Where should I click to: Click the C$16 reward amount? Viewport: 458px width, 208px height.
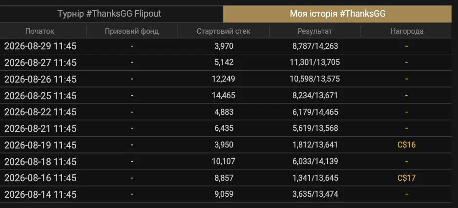tap(406, 145)
